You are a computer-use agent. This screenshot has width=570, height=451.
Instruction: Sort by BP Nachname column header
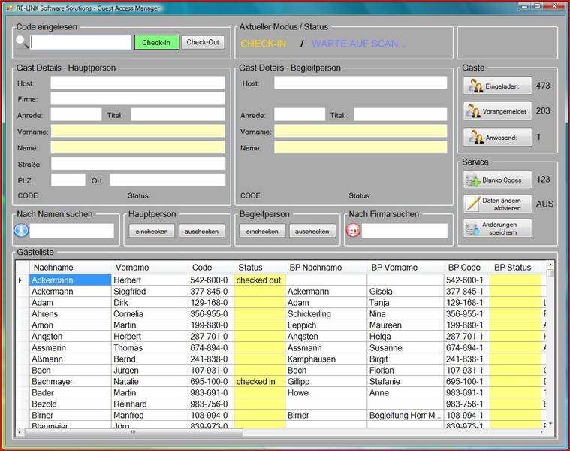click(x=326, y=268)
